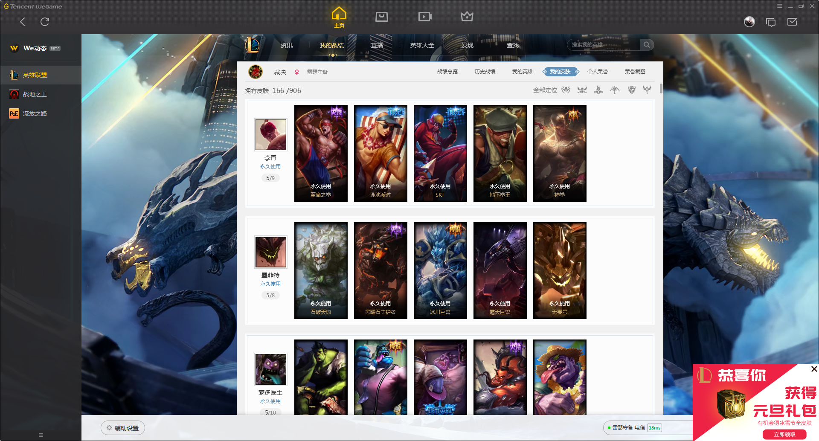Click the 立即领取 button in the popup
The width and height of the screenshot is (819, 441).
pos(784,434)
